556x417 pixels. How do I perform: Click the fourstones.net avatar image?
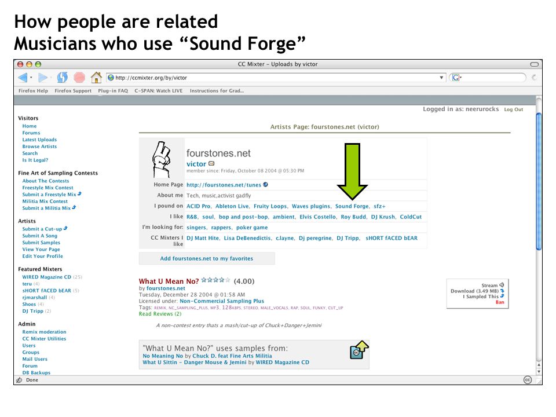(162, 160)
